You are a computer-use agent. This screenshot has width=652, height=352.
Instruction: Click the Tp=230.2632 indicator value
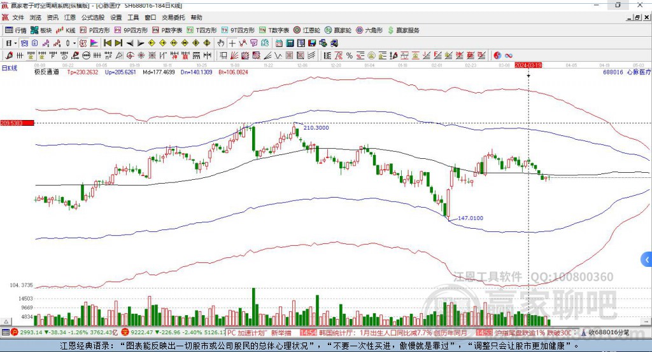pos(83,72)
